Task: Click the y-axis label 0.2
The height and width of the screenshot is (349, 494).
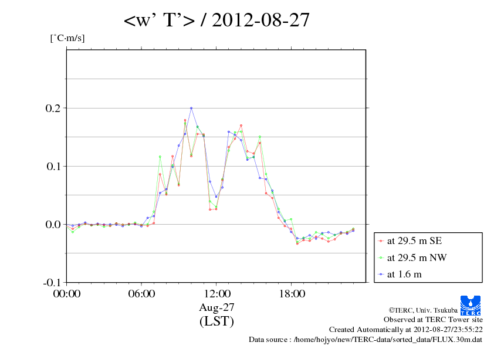Action: 53,109
